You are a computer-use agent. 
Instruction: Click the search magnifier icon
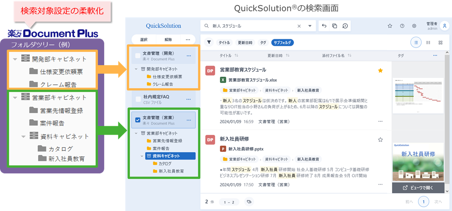[206, 26]
